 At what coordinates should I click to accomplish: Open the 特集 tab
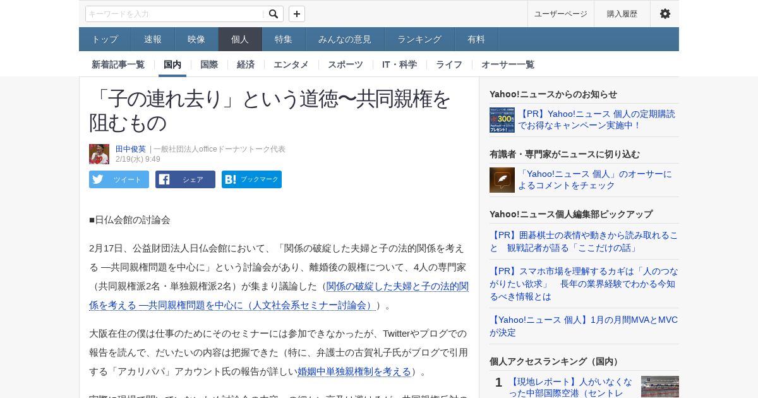(x=284, y=39)
